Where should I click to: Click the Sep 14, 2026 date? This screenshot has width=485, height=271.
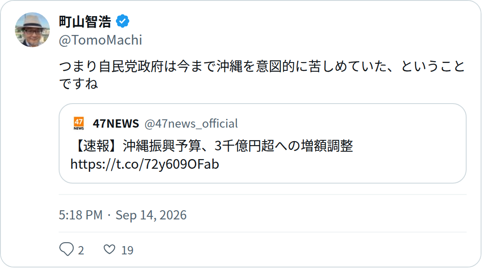click(x=151, y=215)
